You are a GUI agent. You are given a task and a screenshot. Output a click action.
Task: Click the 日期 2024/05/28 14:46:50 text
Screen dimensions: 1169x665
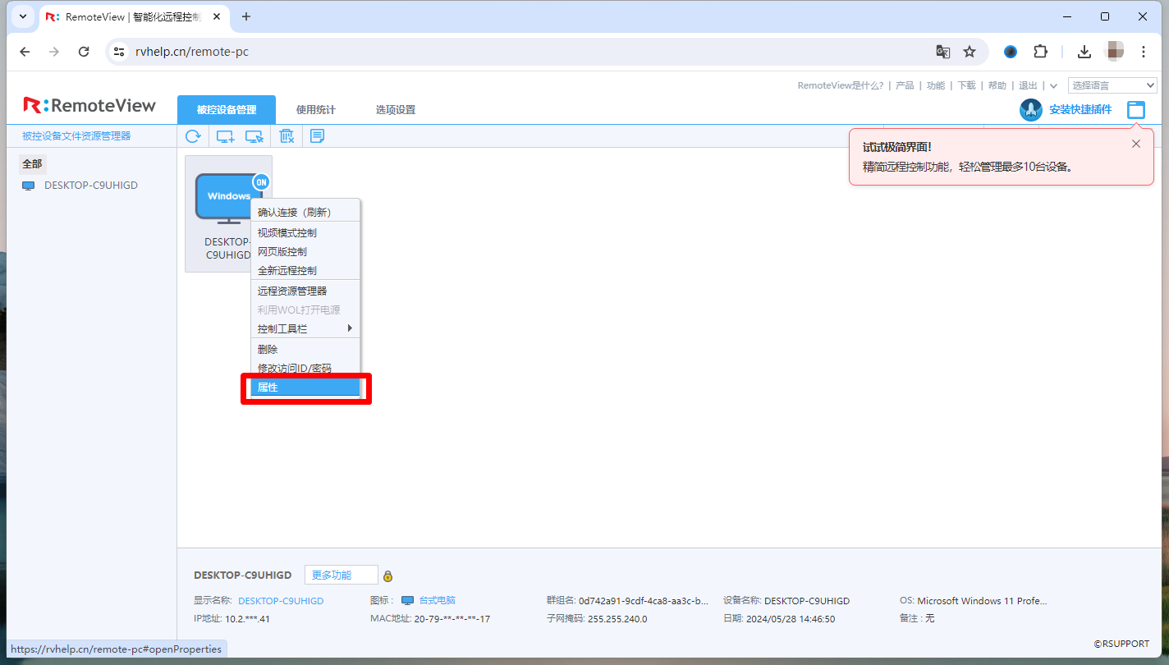(779, 619)
